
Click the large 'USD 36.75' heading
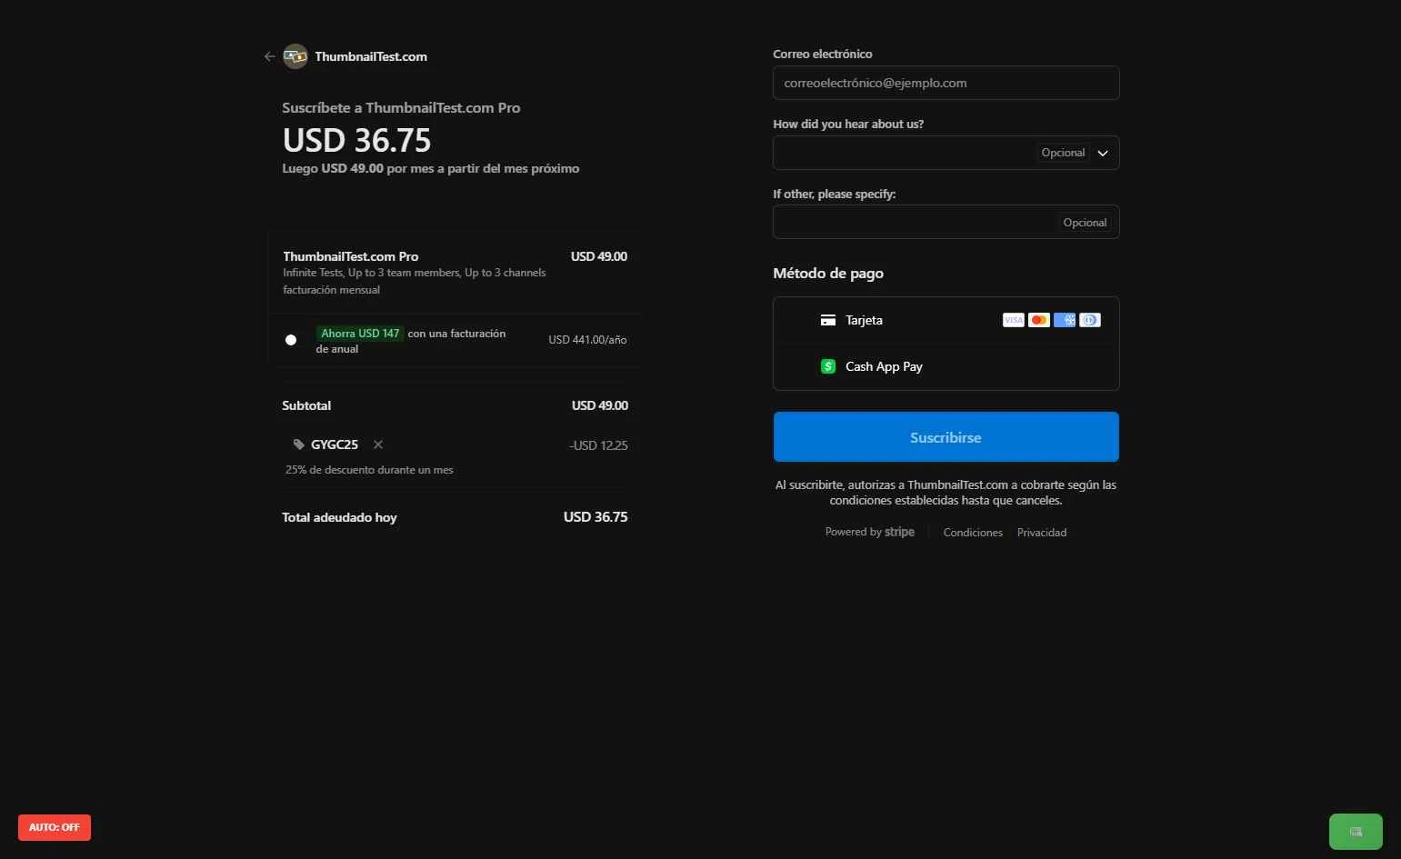(356, 140)
